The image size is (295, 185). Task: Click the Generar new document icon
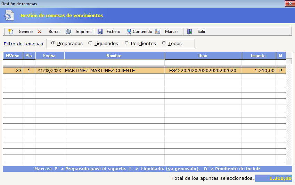click(x=11, y=32)
